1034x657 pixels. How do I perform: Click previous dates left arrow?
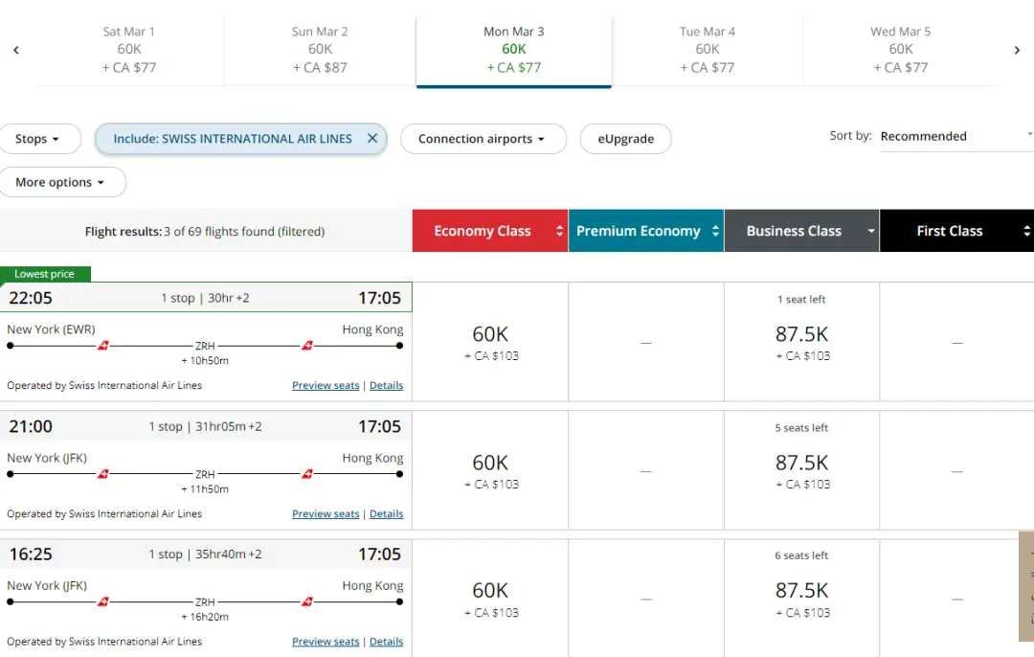[x=16, y=50]
